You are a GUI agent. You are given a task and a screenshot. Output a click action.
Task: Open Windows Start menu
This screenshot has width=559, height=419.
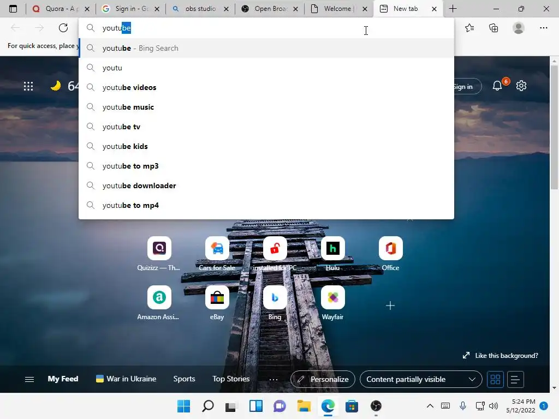184,406
